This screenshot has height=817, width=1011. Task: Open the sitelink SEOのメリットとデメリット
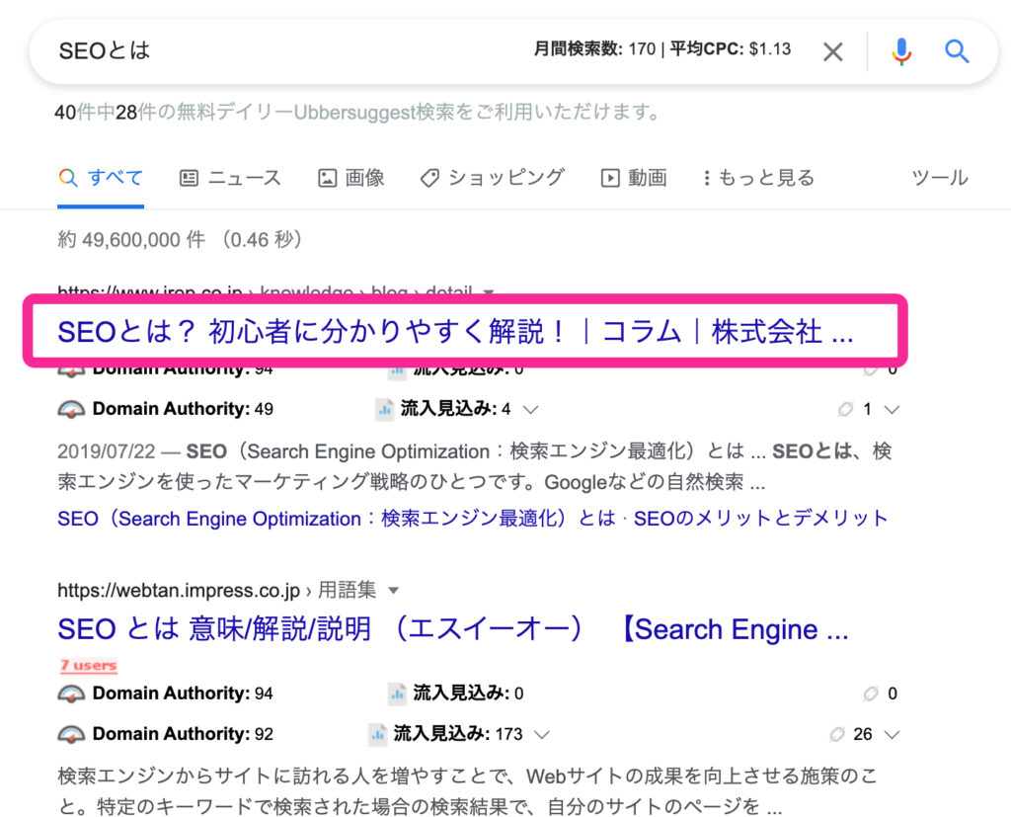pyautogui.click(x=761, y=519)
